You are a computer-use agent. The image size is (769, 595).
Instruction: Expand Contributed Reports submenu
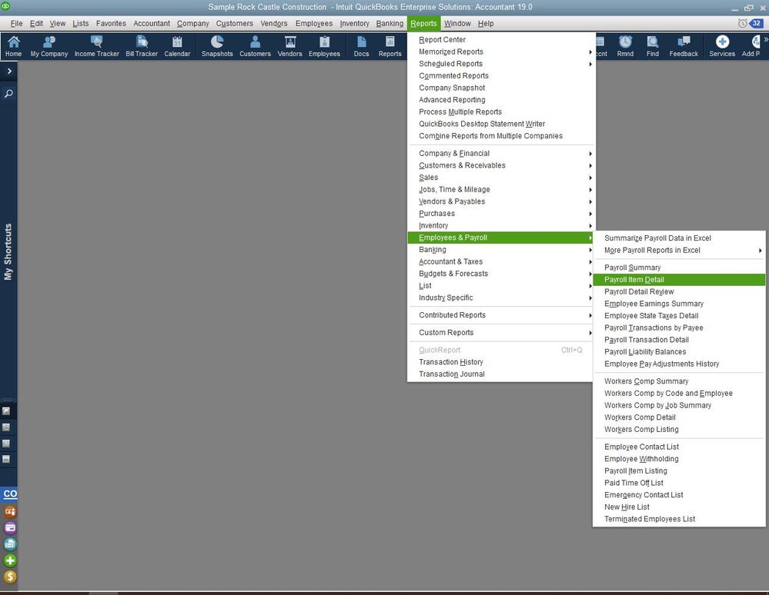pyautogui.click(x=501, y=315)
